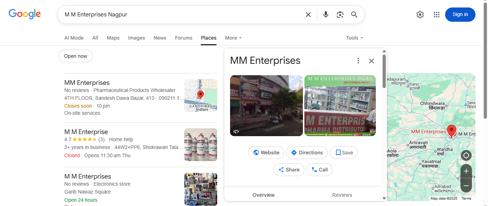The height and width of the screenshot is (206, 488).
Task: Open the street view storefront photo
Action: click(266, 105)
